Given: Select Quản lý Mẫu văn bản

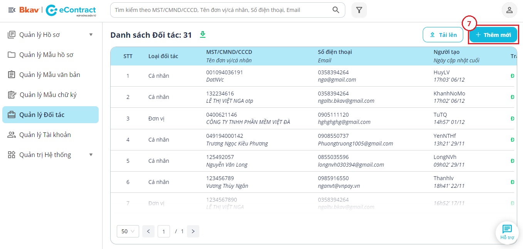Looking at the screenshot, I should click(x=49, y=75).
